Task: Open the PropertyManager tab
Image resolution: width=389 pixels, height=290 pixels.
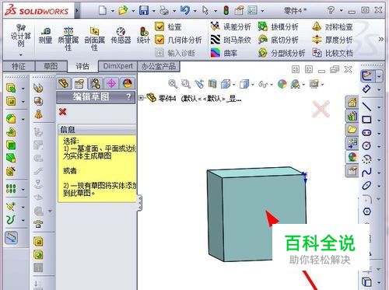Action: pos(79,83)
